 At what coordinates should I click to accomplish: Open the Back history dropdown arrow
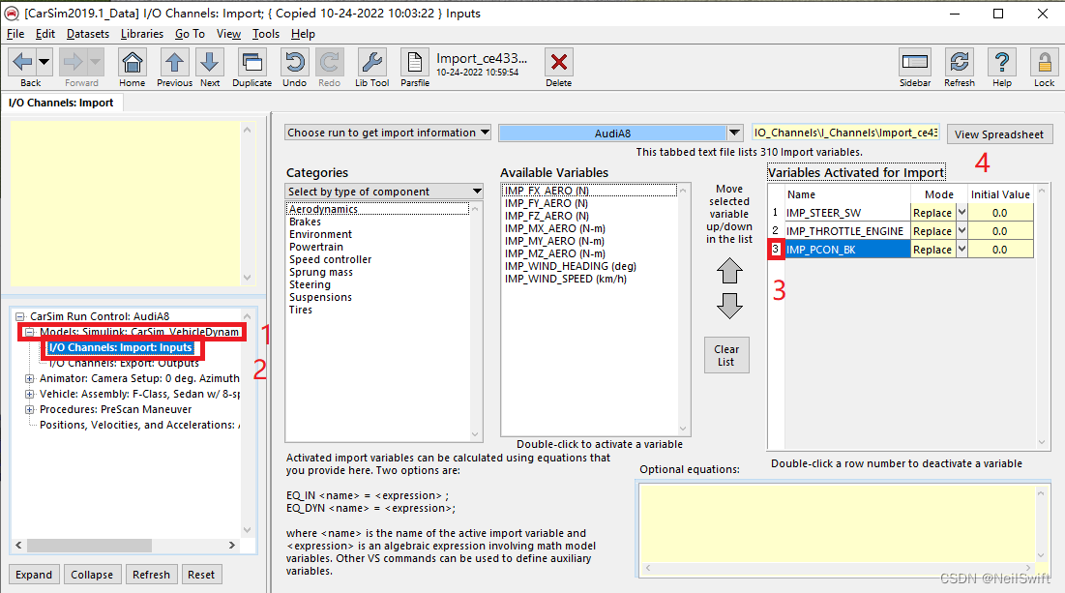44,63
